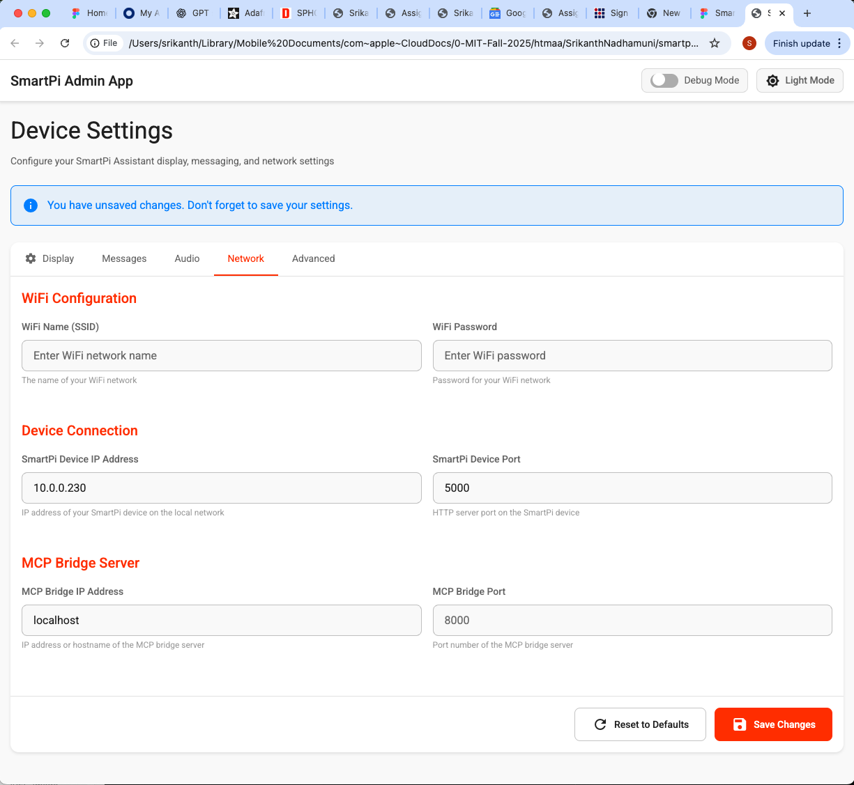Save changes with the Save Changes button
Viewport: 854px width, 785px height.
click(773, 724)
